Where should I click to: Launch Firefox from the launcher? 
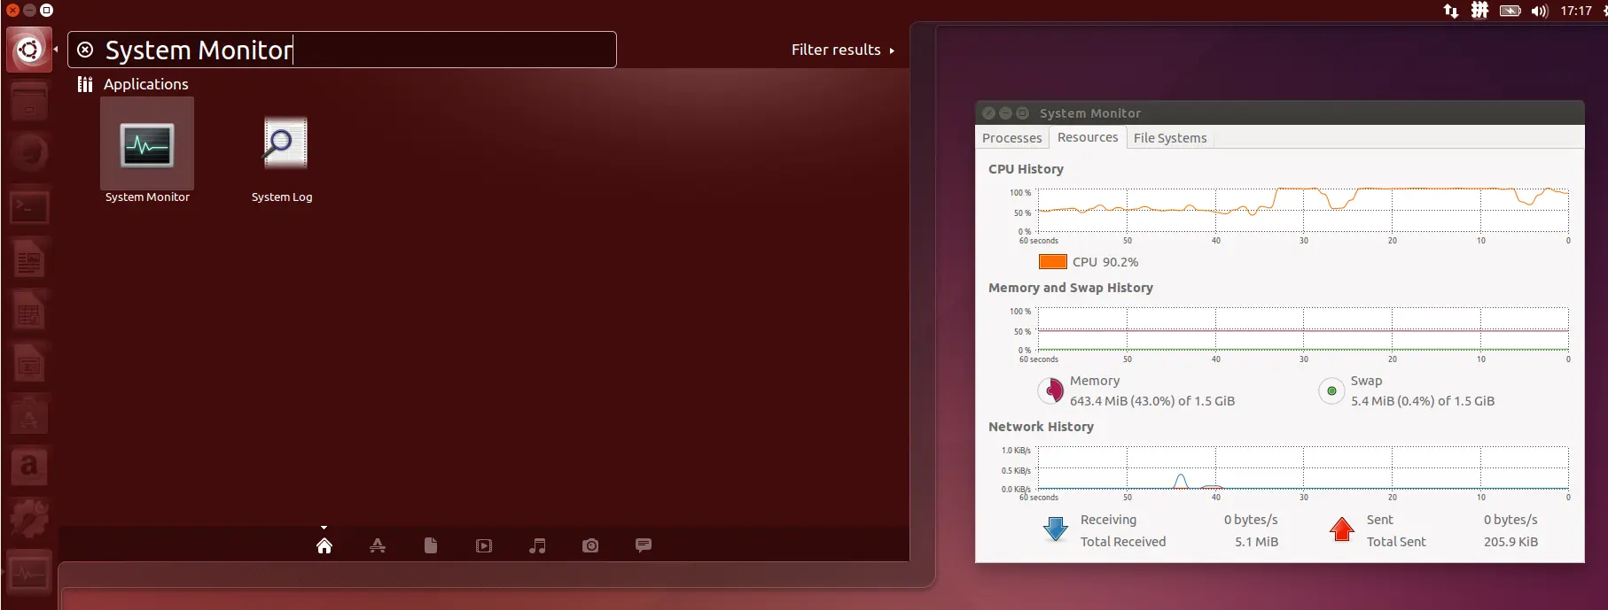pyautogui.click(x=29, y=154)
